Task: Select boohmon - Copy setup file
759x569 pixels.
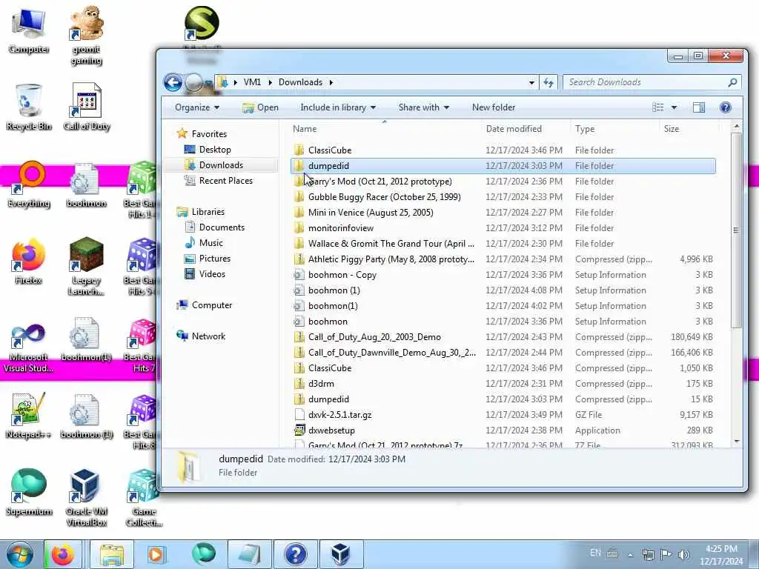Action: [503, 275]
